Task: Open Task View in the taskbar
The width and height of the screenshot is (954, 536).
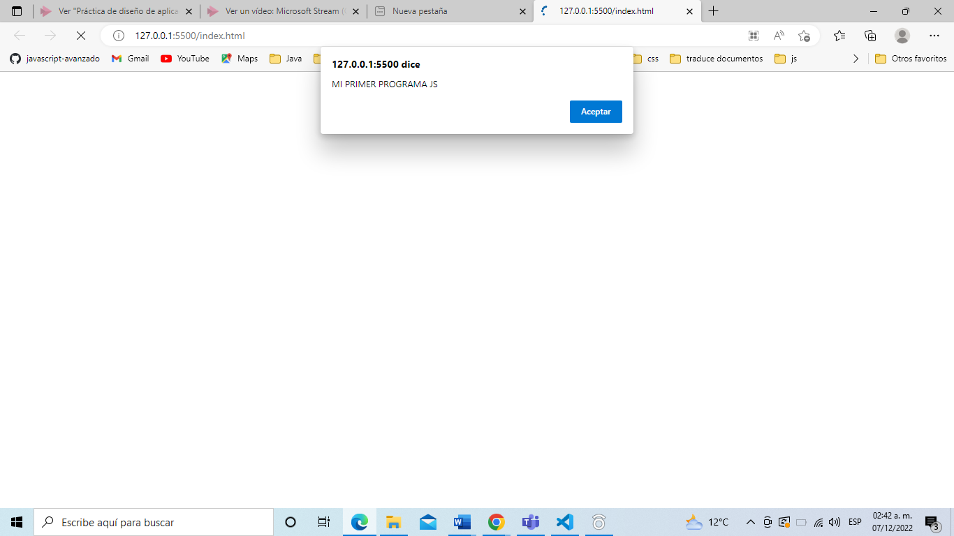Action: point(324,522)
